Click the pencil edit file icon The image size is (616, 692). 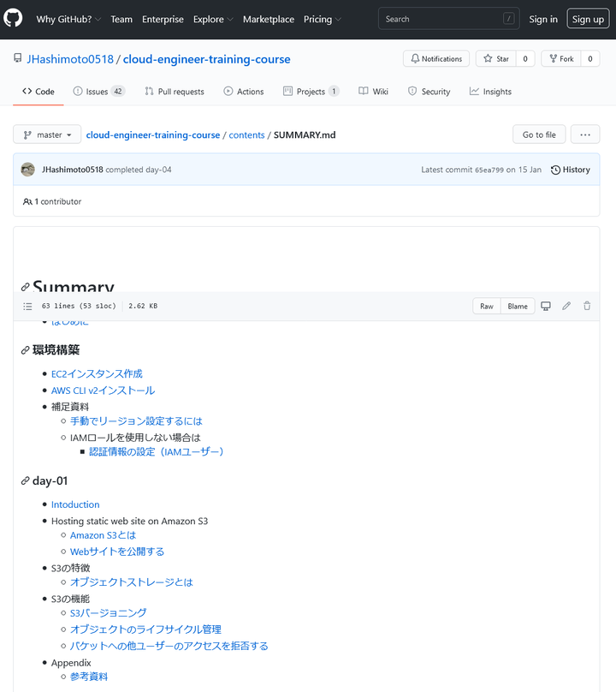click(566, 306)
